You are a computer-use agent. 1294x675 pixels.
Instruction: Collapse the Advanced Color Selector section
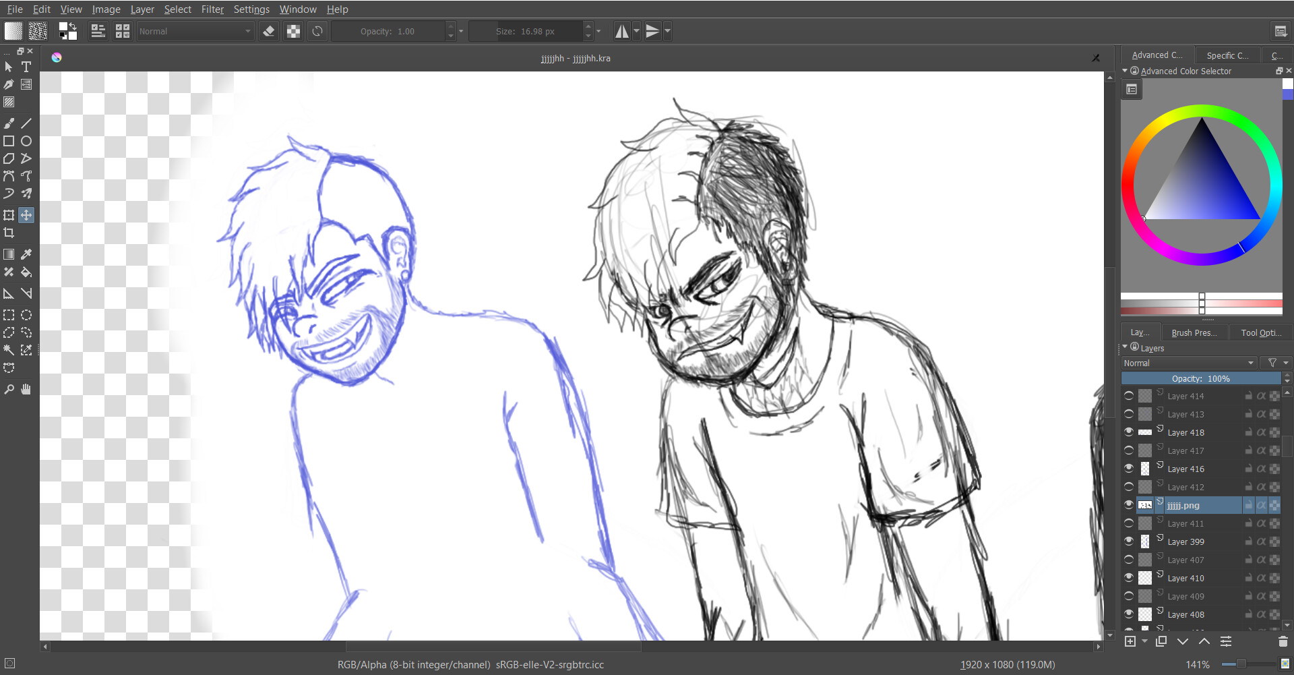click(x=1123, y=71)
